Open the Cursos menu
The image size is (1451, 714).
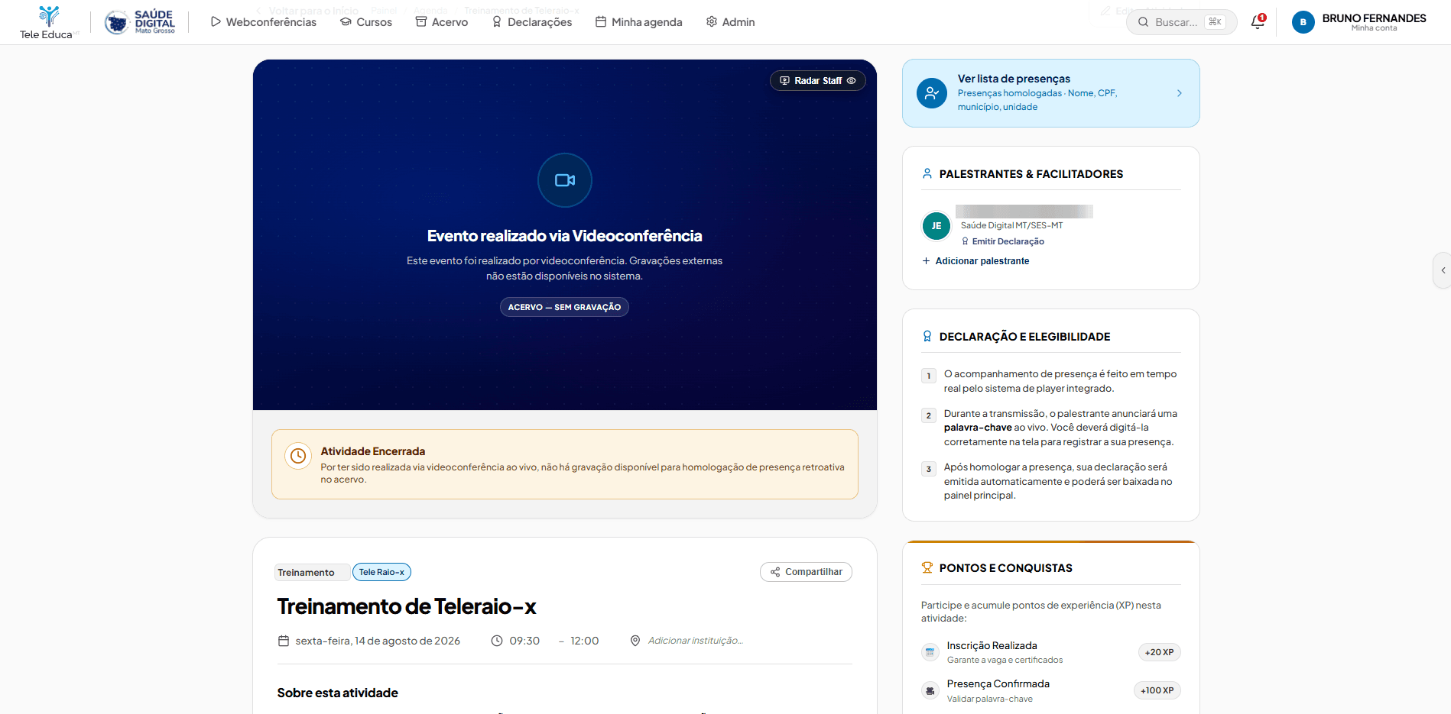(366, 22)
